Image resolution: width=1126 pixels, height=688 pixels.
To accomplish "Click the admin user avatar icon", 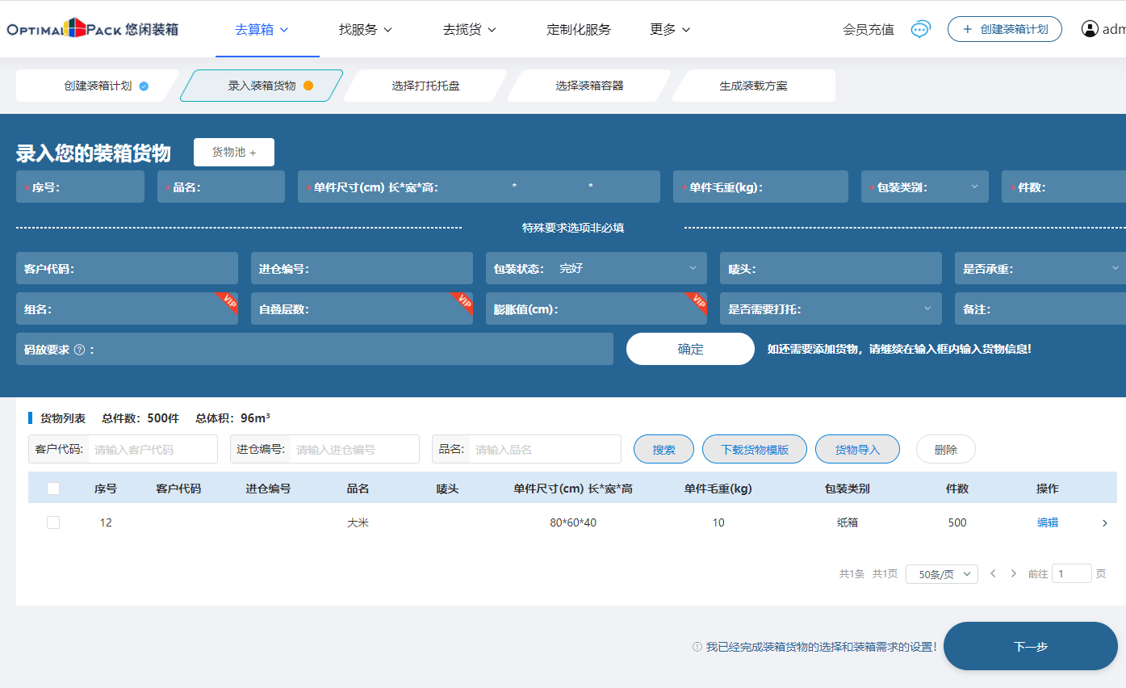I will (1090, 29).
